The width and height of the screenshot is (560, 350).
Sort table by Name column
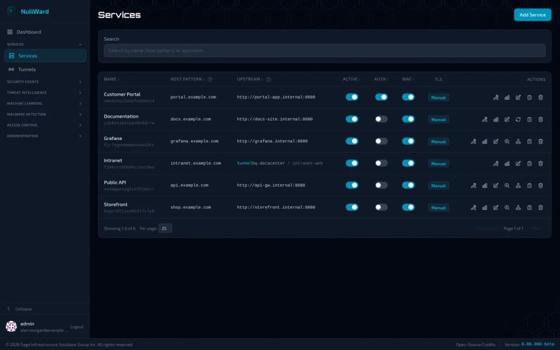coord(111,79)
